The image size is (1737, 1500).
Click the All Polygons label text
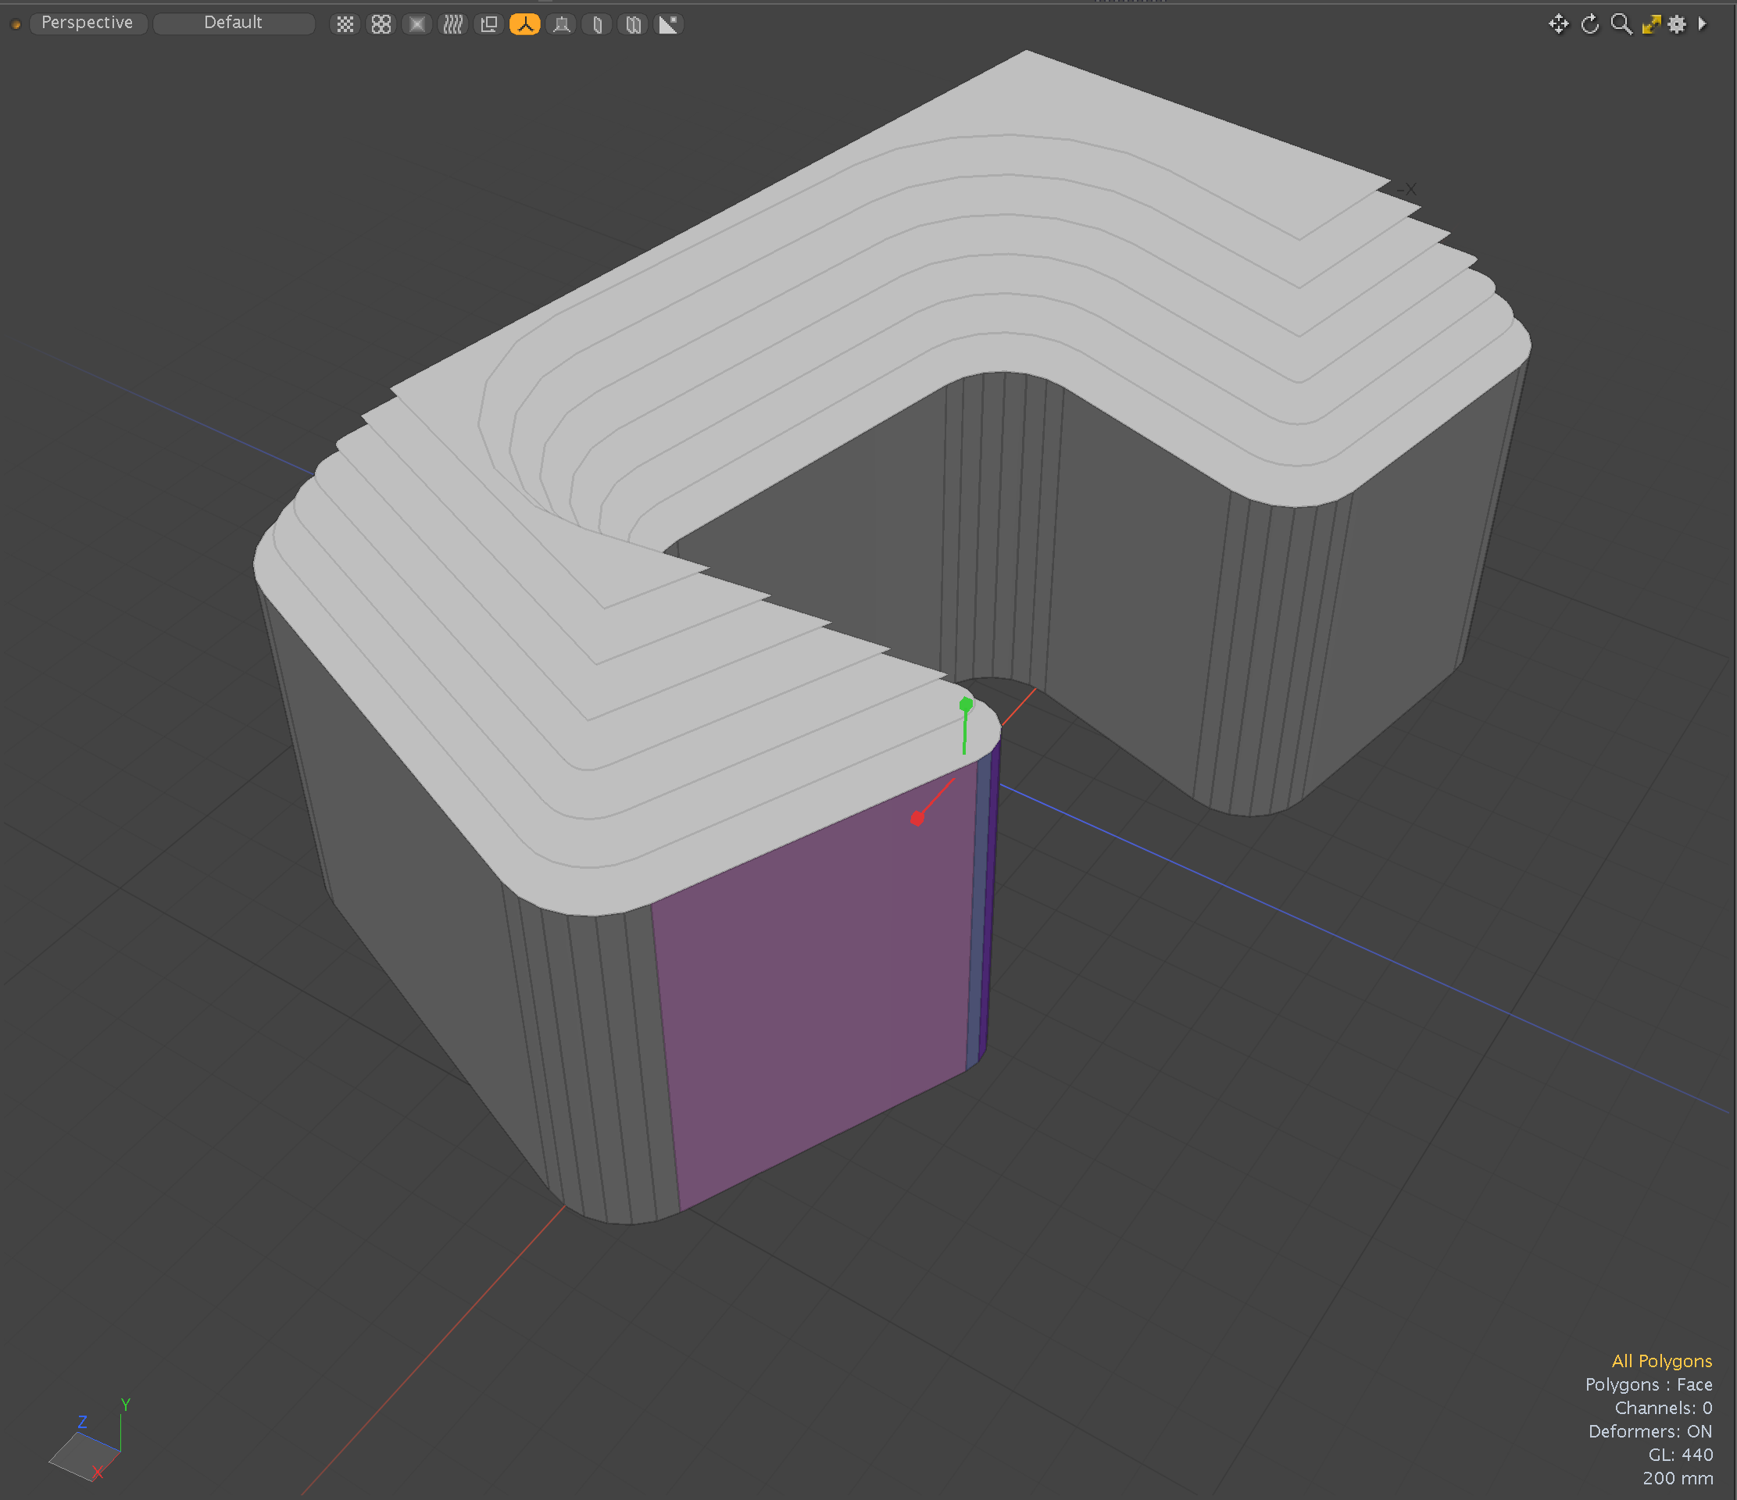(x=1660, y=1361)
